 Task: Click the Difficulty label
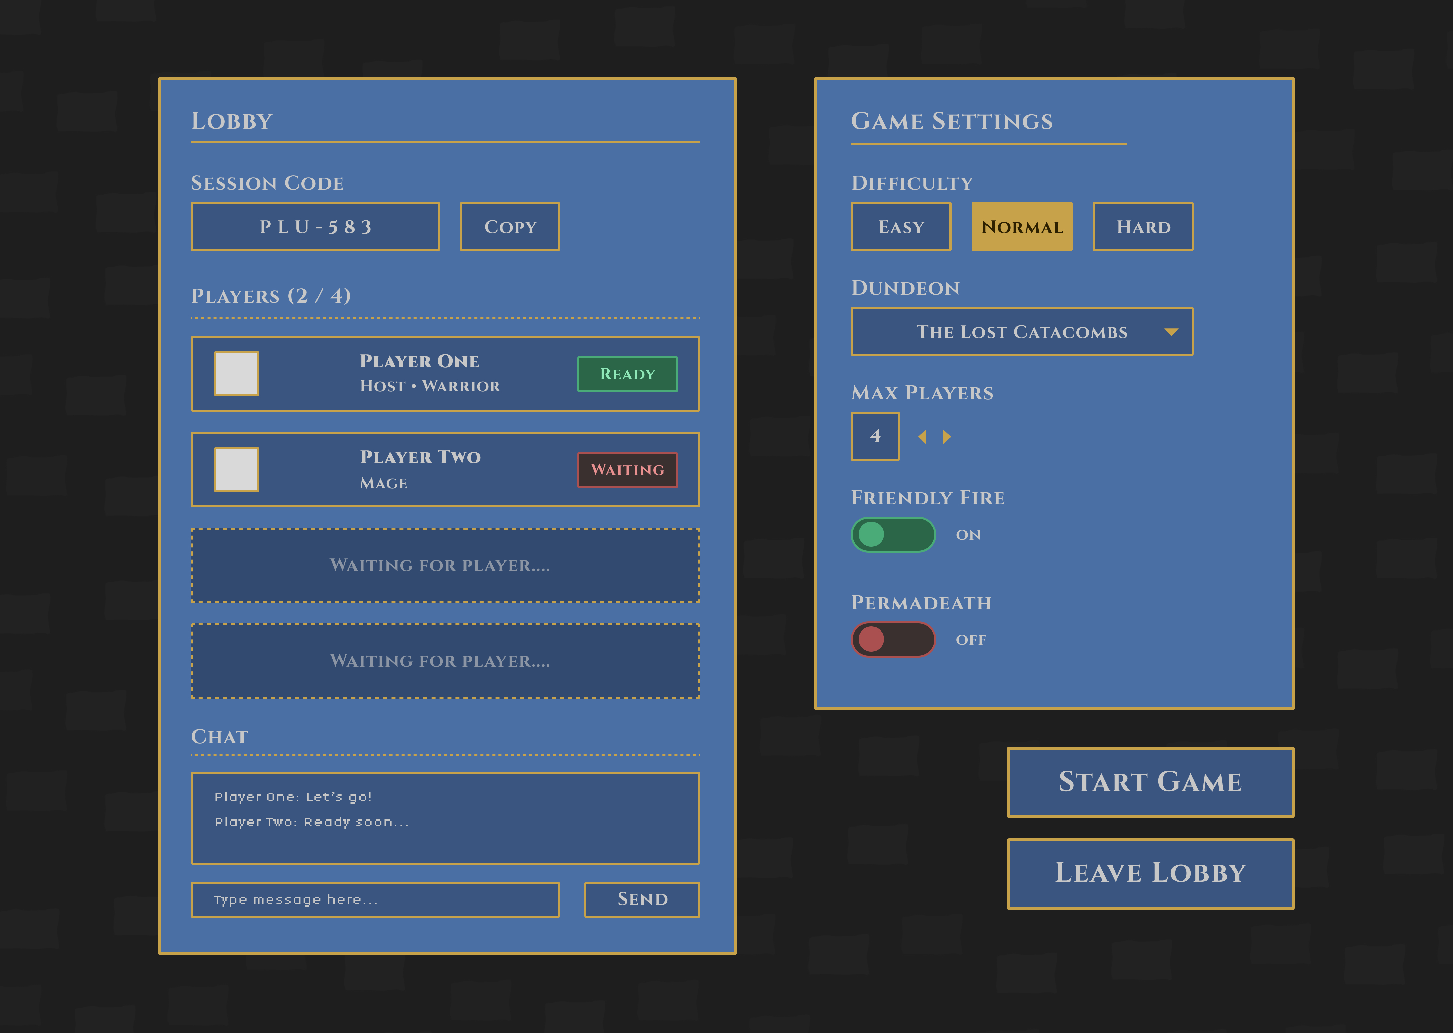912,183
